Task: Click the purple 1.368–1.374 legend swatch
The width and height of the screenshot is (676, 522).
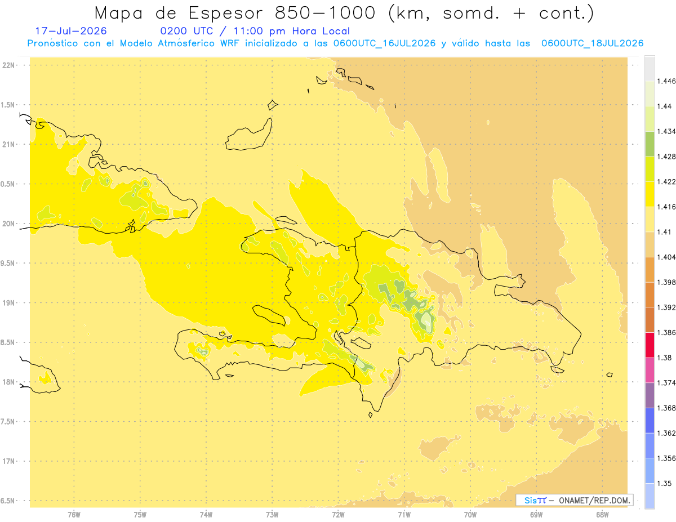Action: [x=650, y=395]
